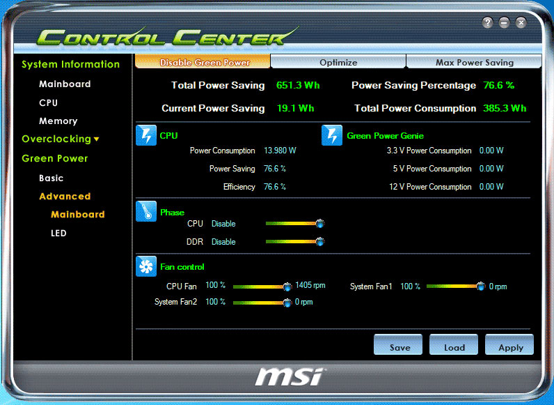Click the MSI logo at the bottom
554x405 pixels.
coord(289,376)
